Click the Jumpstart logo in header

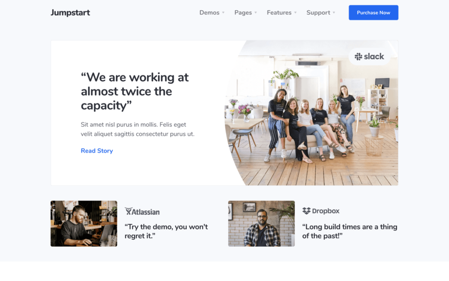pos(70,13)
